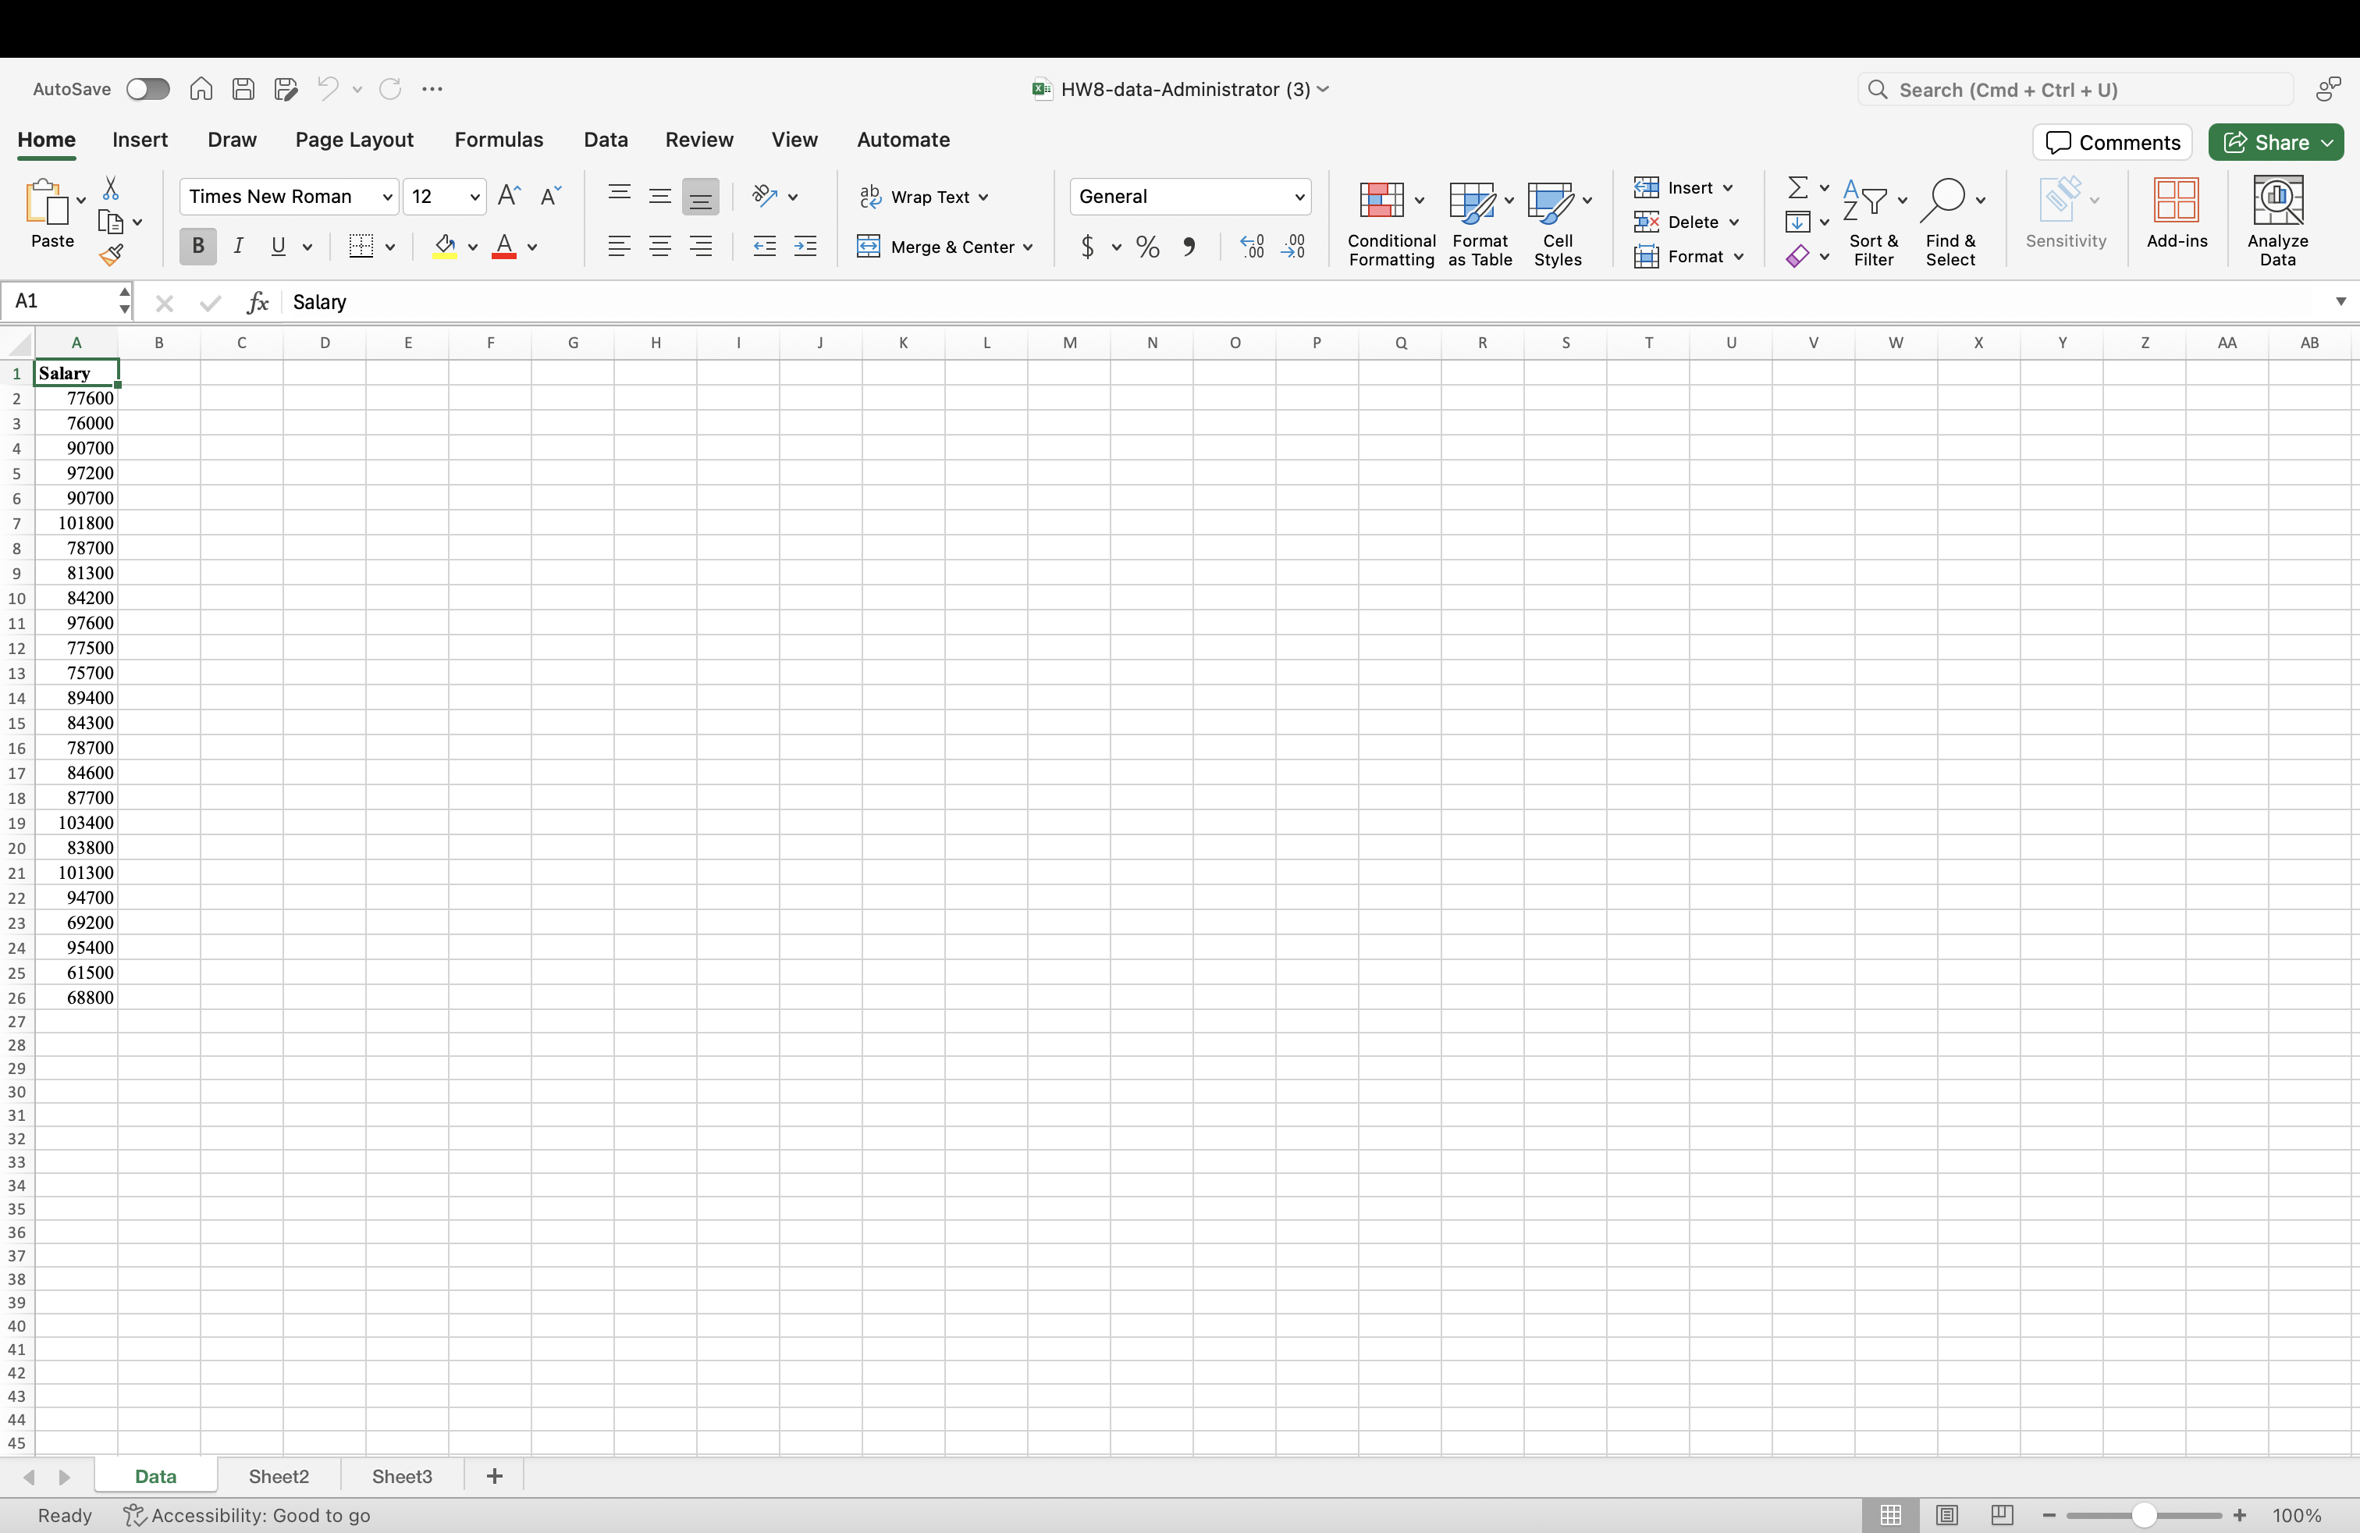Open Sheet2 worksheet tab
Viewport: 2360px width, 1533px height.
click(x=279, y=1477)
